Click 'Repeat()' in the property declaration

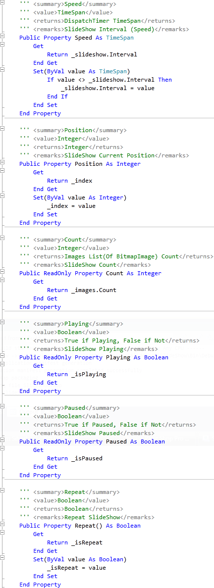tap(89, 525)
